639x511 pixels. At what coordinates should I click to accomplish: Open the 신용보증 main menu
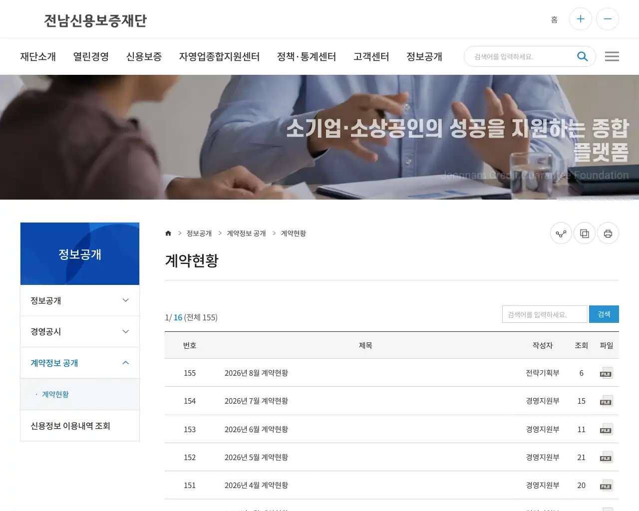pos(144,56)
